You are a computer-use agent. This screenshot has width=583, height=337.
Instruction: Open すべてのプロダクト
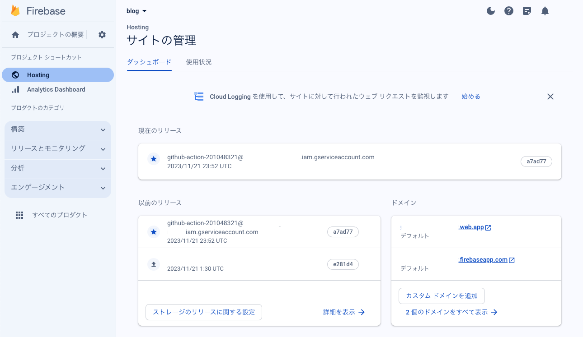coord(60,215)
